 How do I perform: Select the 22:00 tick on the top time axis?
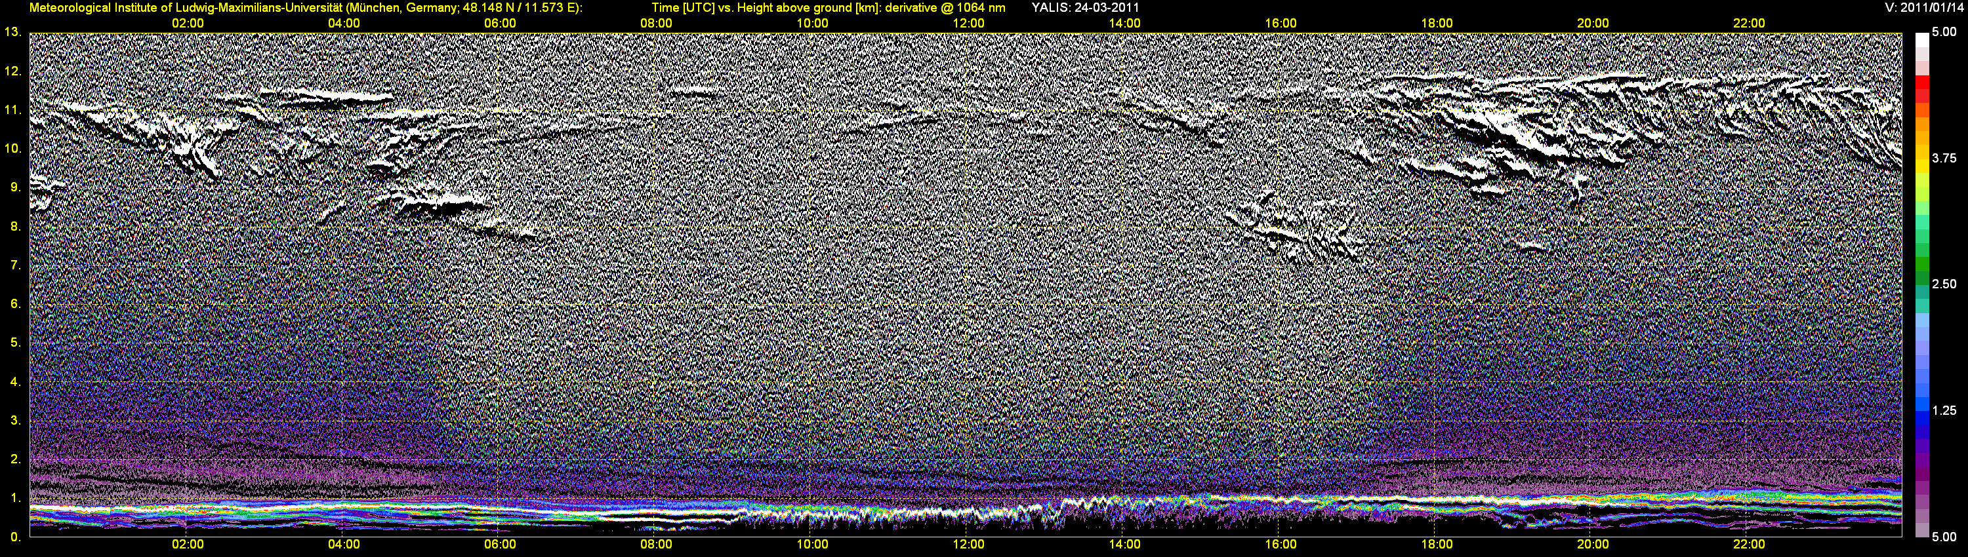coord(1749,24)
